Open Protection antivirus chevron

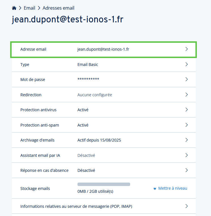pyautogui.click(x=186, y=110)
